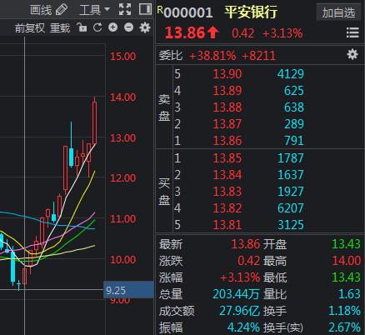This screenshot has width=365, height=335.
Task: Click 成交额 value 27.96亿
Action: 239,311
